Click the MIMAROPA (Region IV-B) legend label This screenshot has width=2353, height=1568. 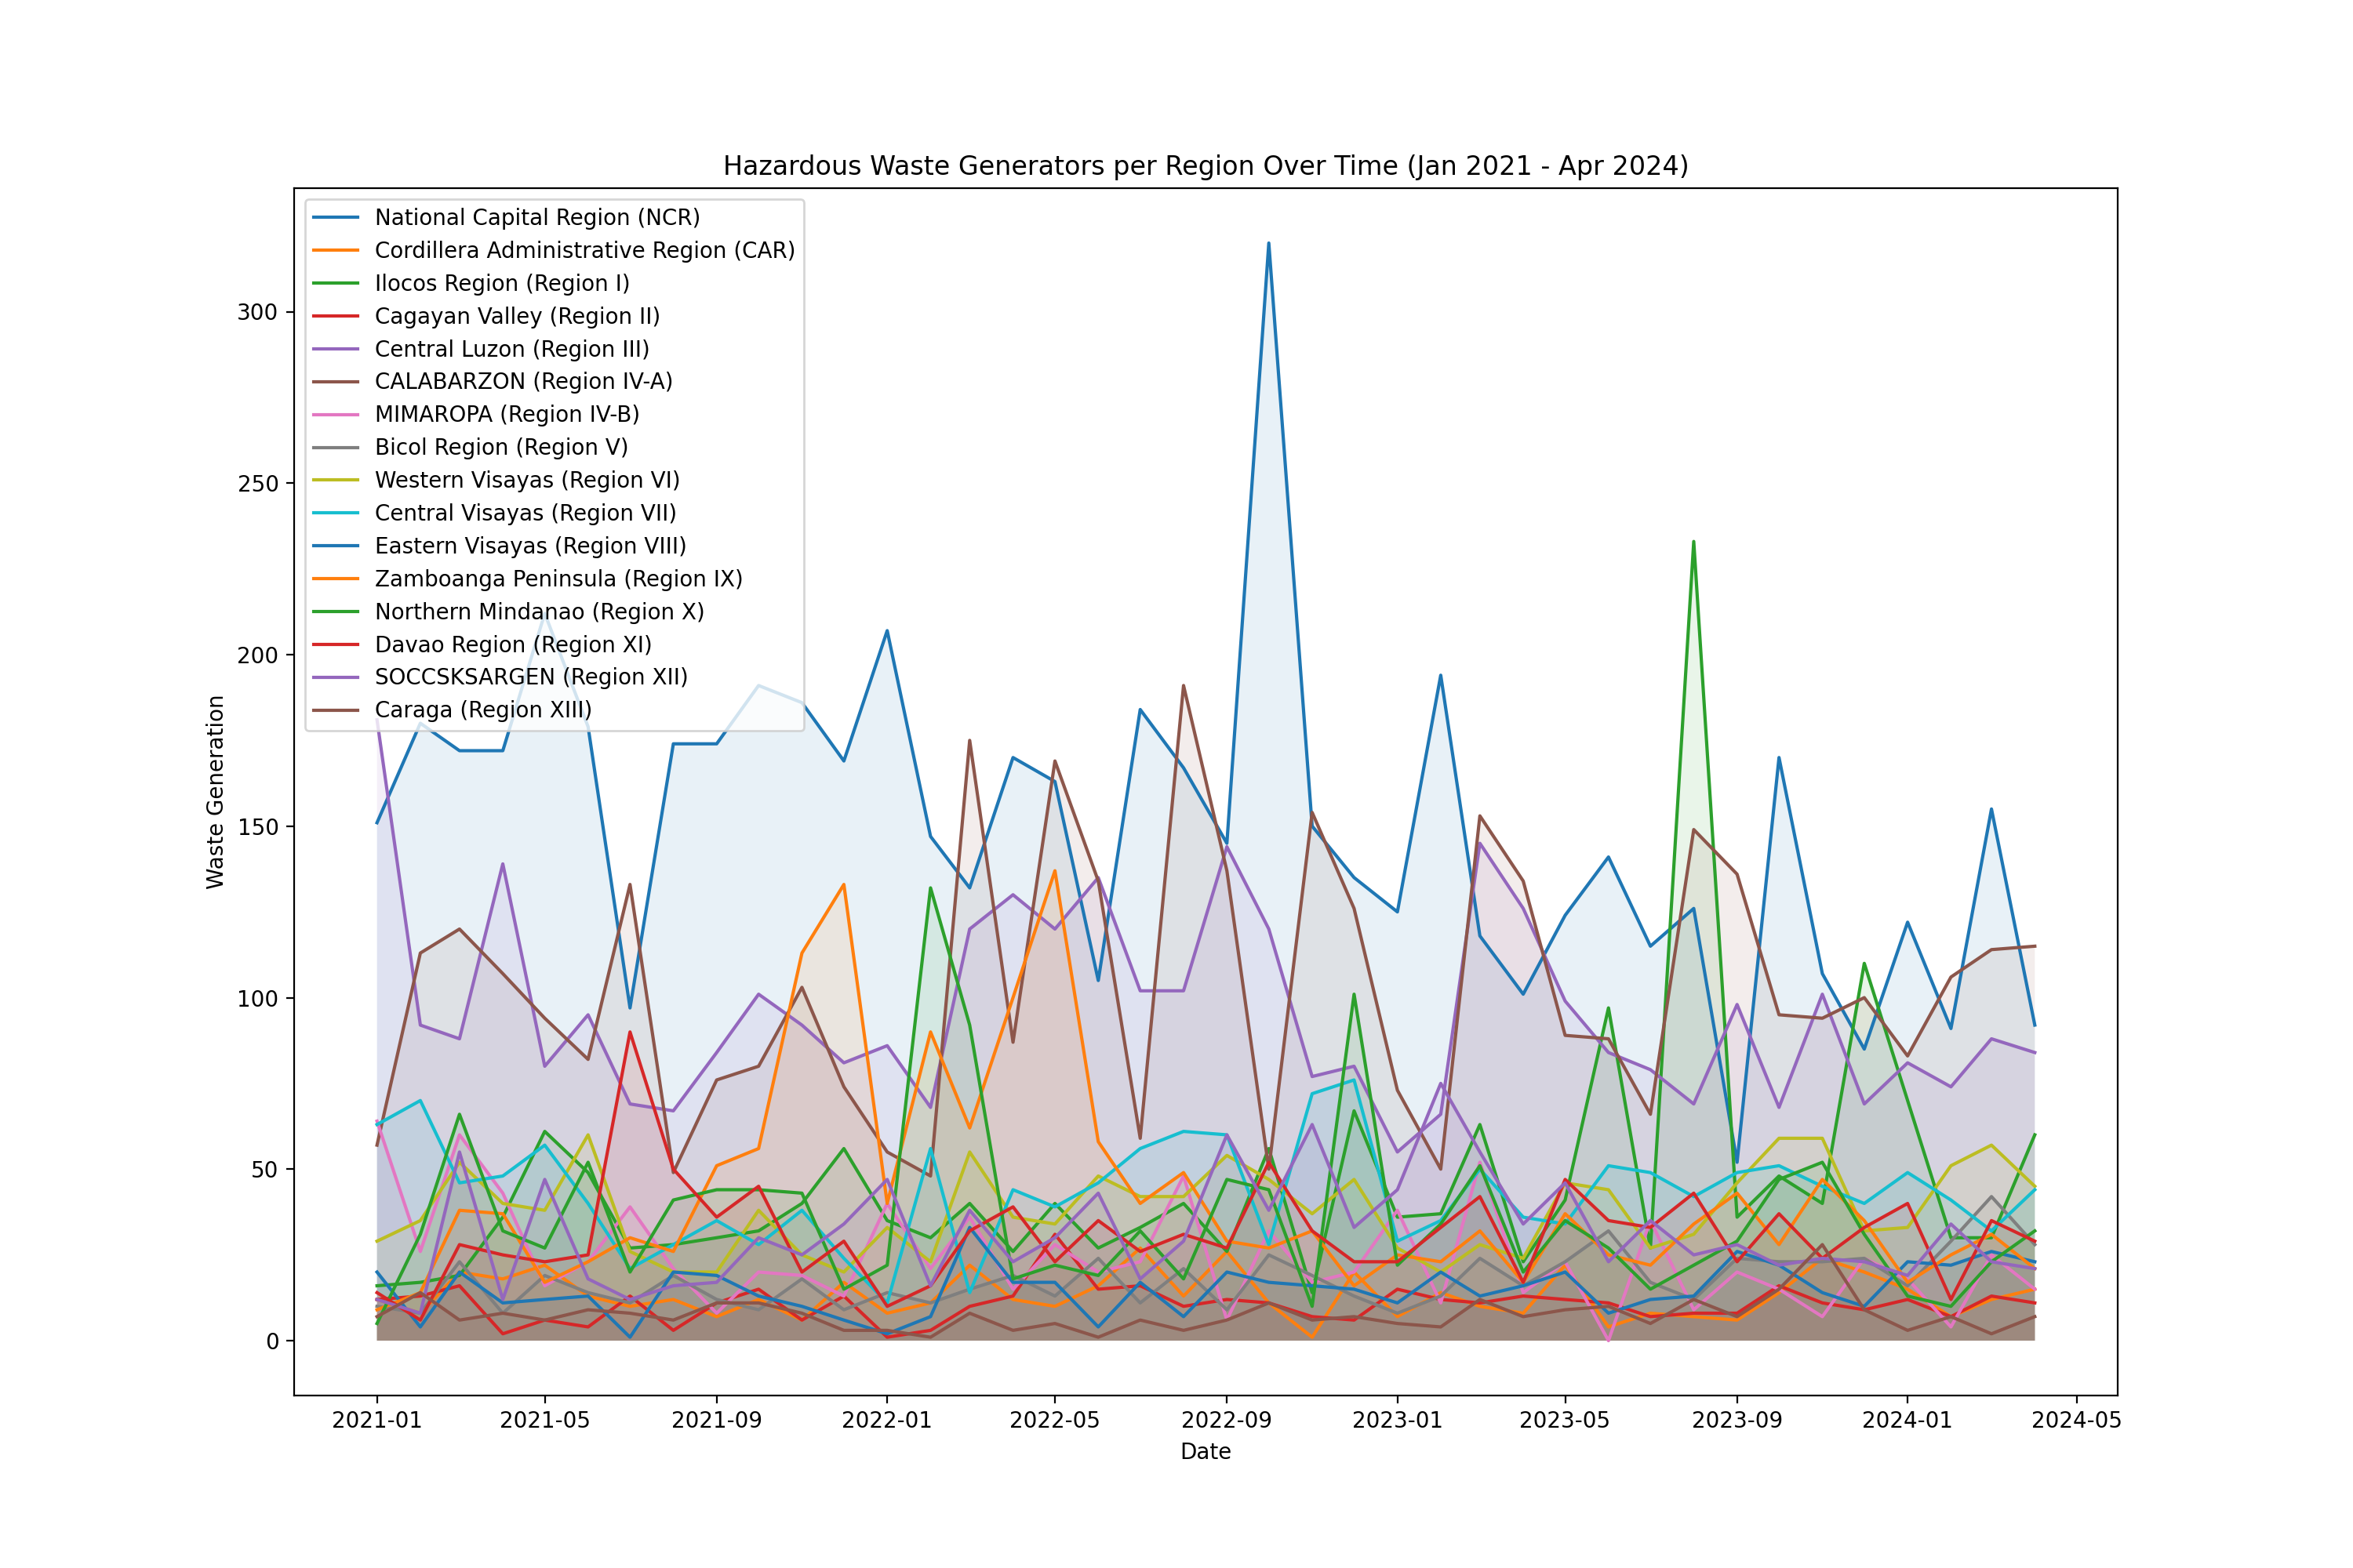pyautogui.click(x=507, y=414)
